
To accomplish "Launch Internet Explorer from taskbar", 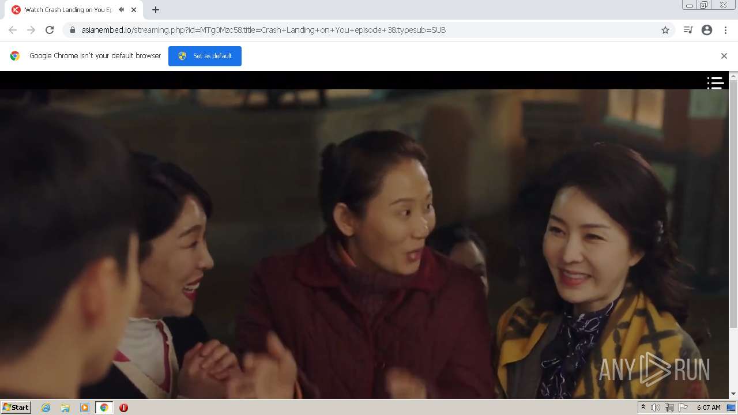I will [46, 408].
